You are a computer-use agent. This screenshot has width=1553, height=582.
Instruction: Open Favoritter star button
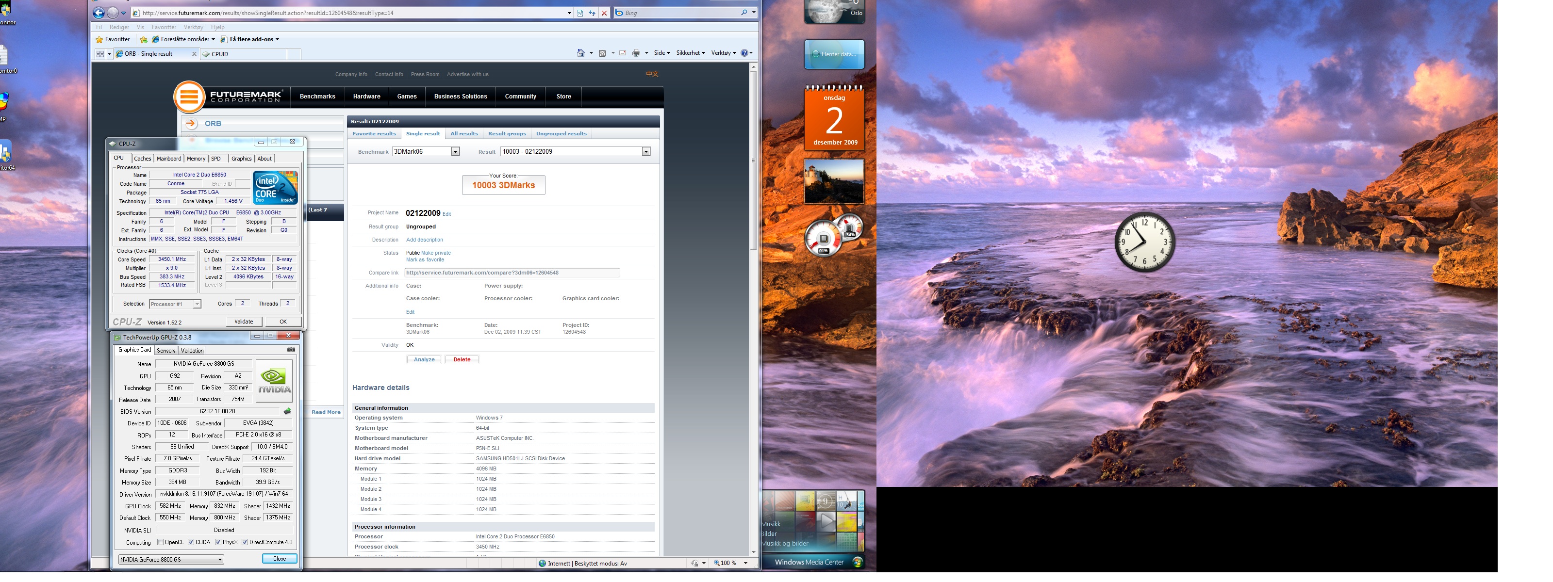(113, 39)
